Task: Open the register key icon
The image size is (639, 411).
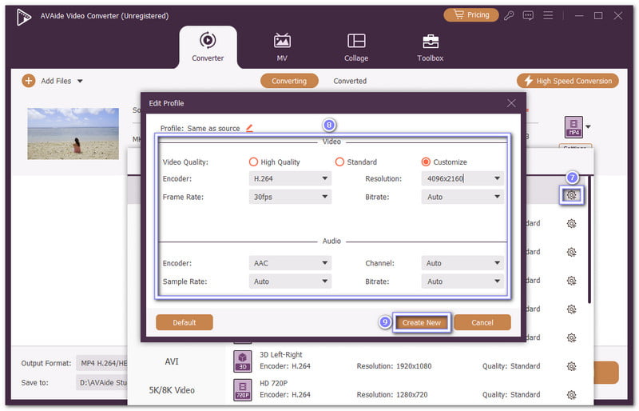Action: [x=509, y=16]
